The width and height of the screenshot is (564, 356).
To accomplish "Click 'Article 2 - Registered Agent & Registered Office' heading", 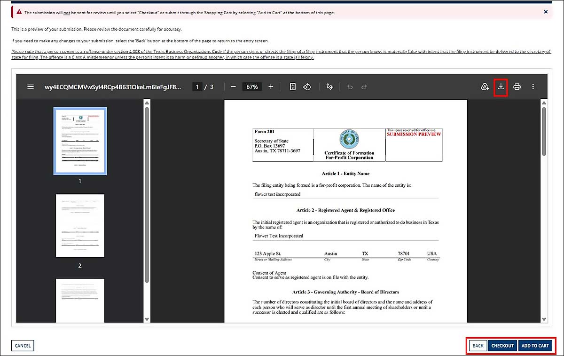I will click(x=345, y=210).
